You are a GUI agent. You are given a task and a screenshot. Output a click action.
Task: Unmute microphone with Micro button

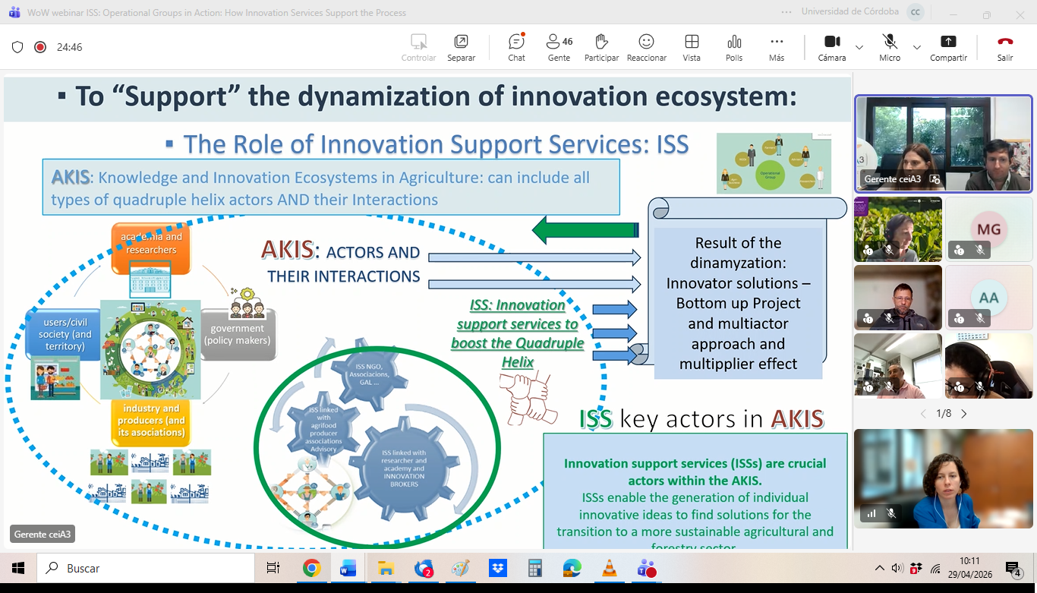890,47
